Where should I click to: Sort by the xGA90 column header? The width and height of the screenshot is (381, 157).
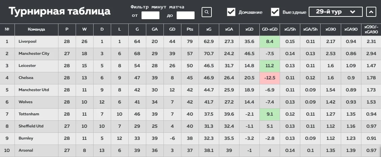(x=351, y=29)
